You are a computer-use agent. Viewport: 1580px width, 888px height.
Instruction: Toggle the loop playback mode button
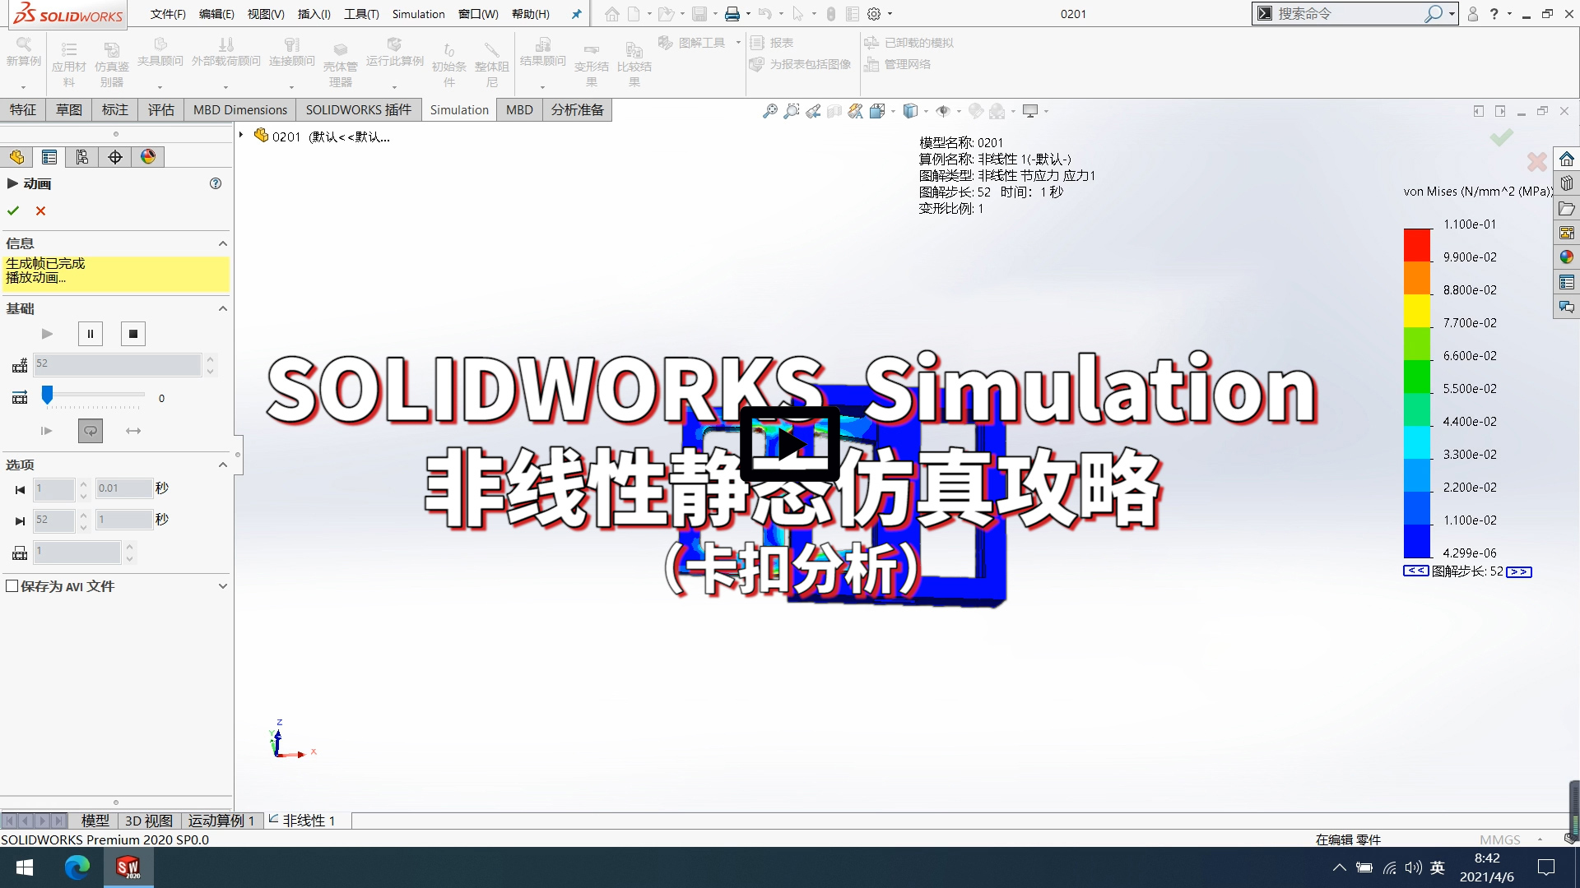pos(91,431)
